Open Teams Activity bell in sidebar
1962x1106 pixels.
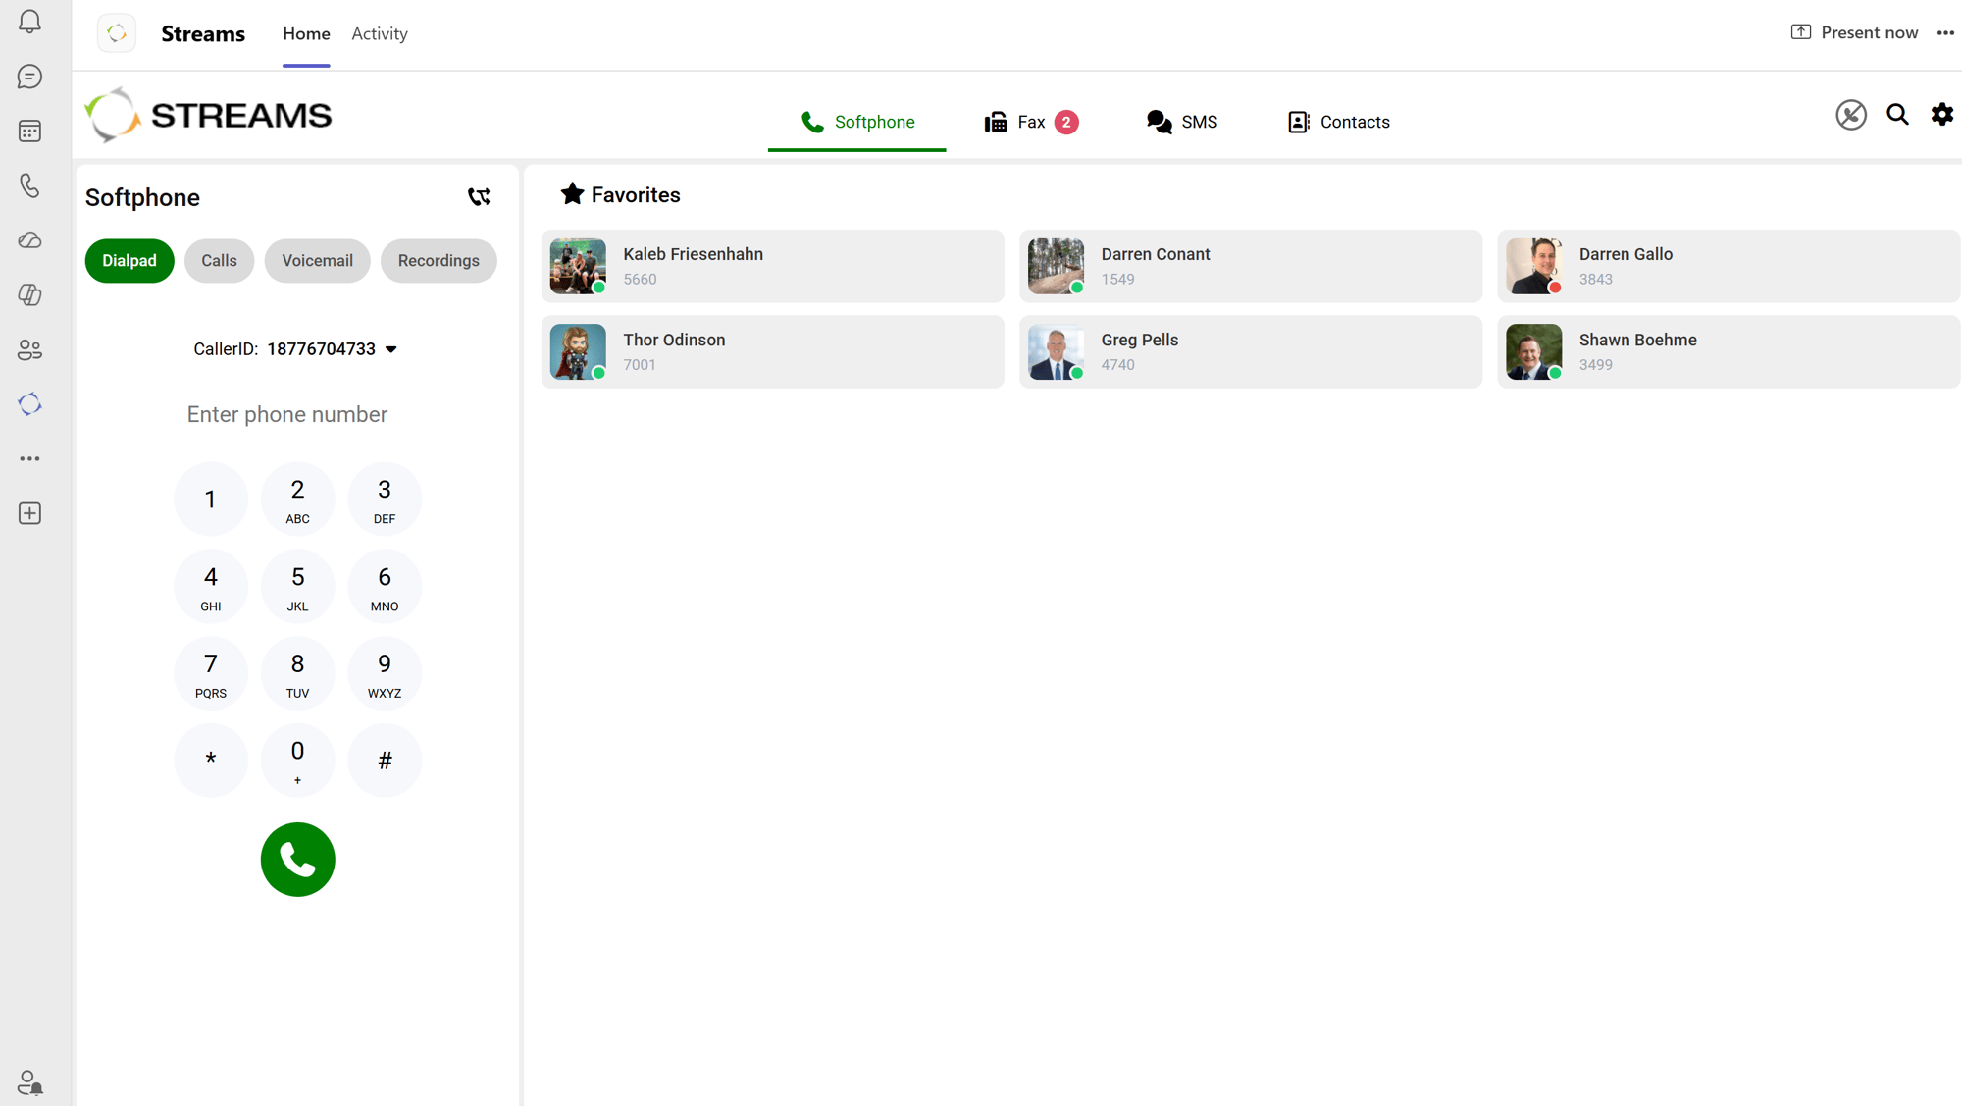[x=29, y=22]
